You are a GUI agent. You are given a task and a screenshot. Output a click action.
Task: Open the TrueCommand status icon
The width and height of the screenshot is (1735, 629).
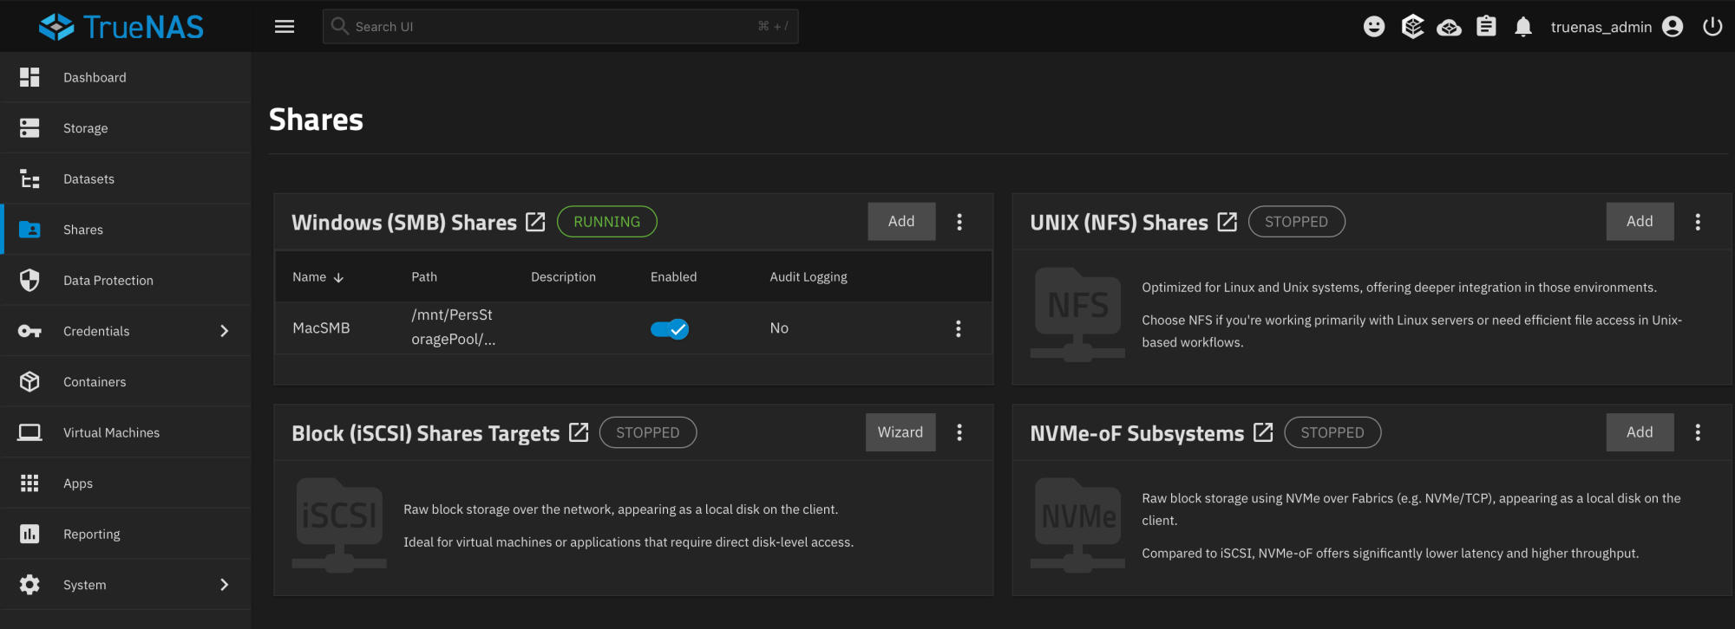1449,27
